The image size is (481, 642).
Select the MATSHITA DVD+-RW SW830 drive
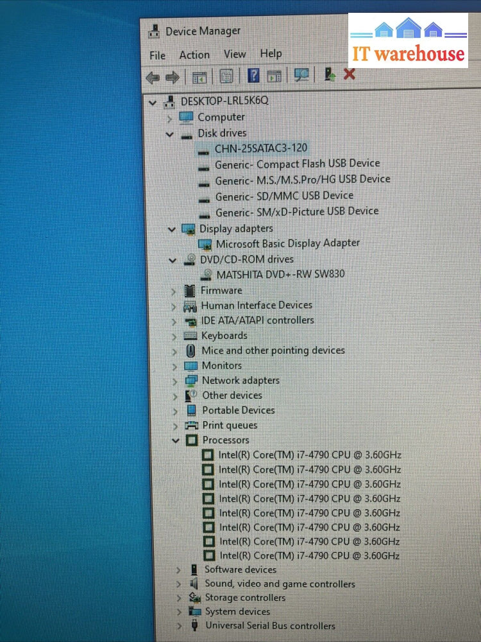280,274
